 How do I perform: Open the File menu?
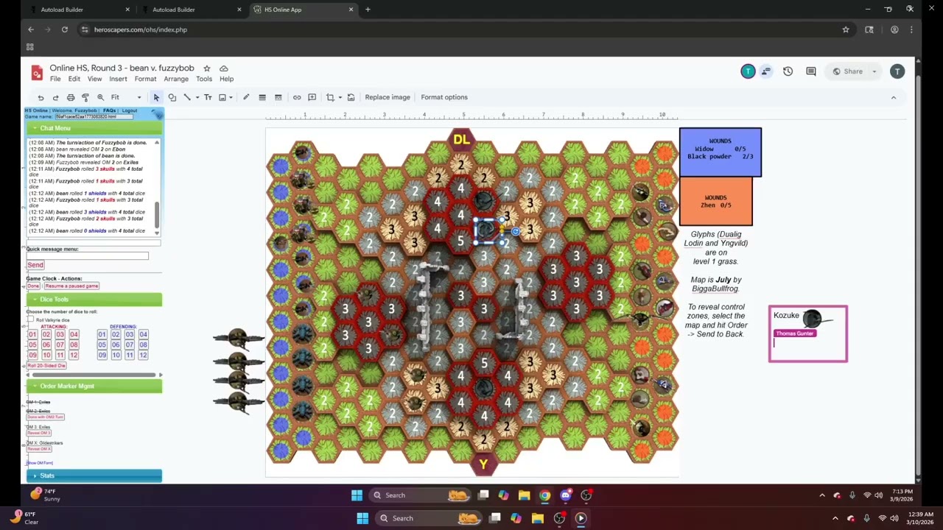point(55,79)
